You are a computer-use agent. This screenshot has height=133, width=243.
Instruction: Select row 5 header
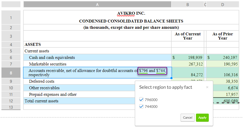coord(11,51)
